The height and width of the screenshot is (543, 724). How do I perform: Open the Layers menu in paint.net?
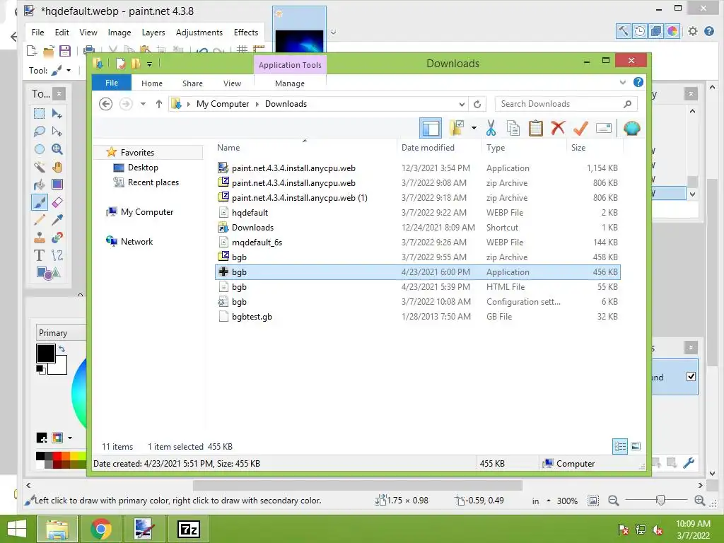(153, 33)
